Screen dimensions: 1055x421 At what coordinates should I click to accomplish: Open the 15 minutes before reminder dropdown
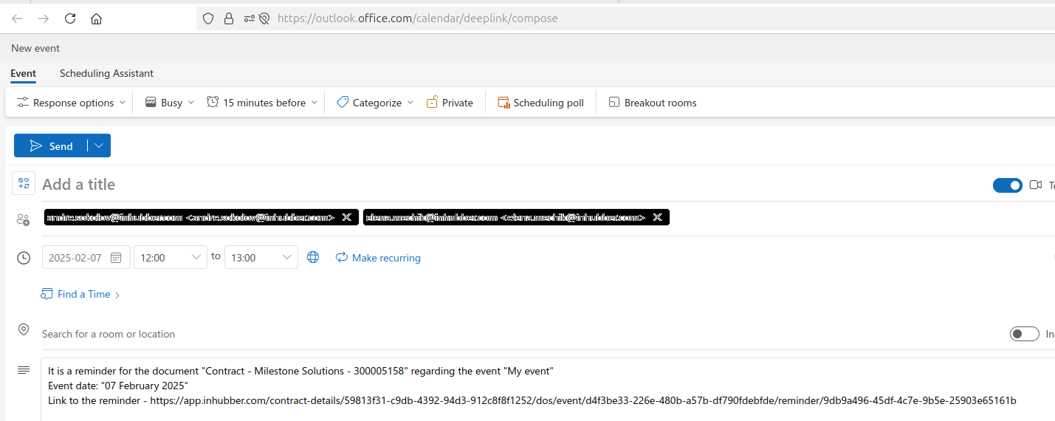(x=263, y=103)
